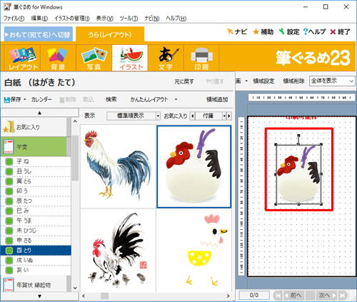The width and height of the screenshot is (357, 302).
Task: Click 元に戻す to undo
Action: pos(183,82)
